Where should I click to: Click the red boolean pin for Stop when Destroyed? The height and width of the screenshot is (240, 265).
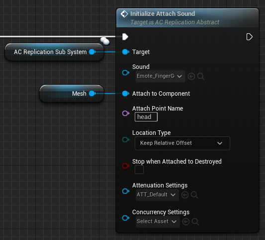click(x=126, y=166)
